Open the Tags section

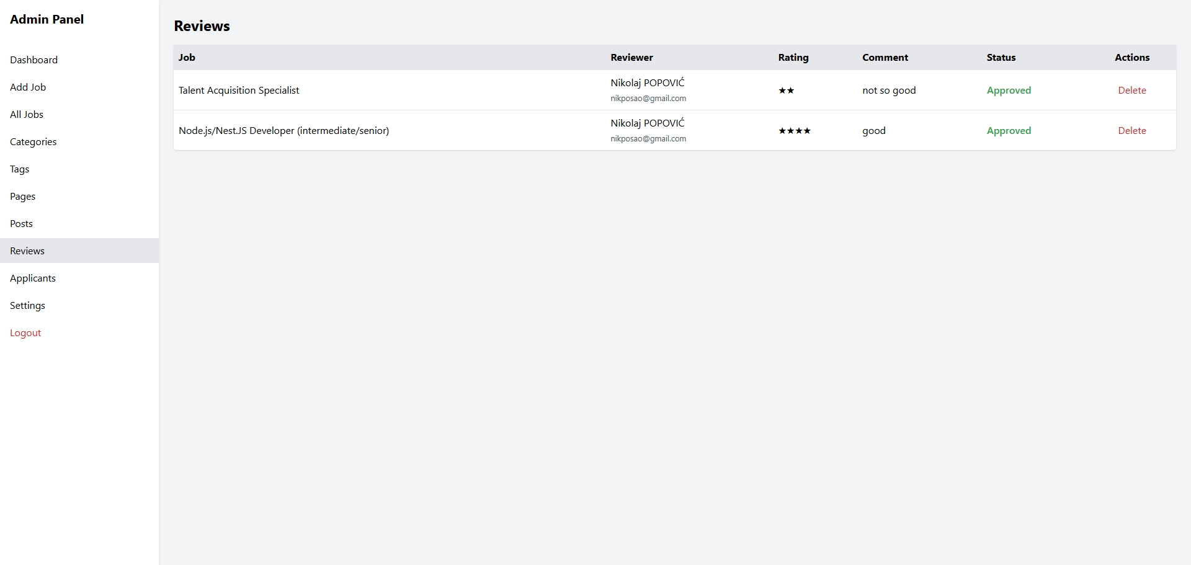19,169
